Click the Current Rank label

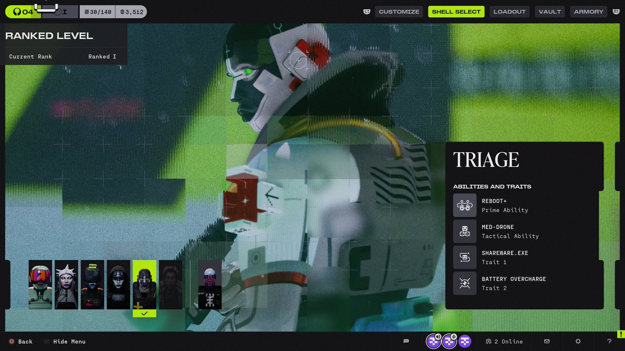click(30, 56)
